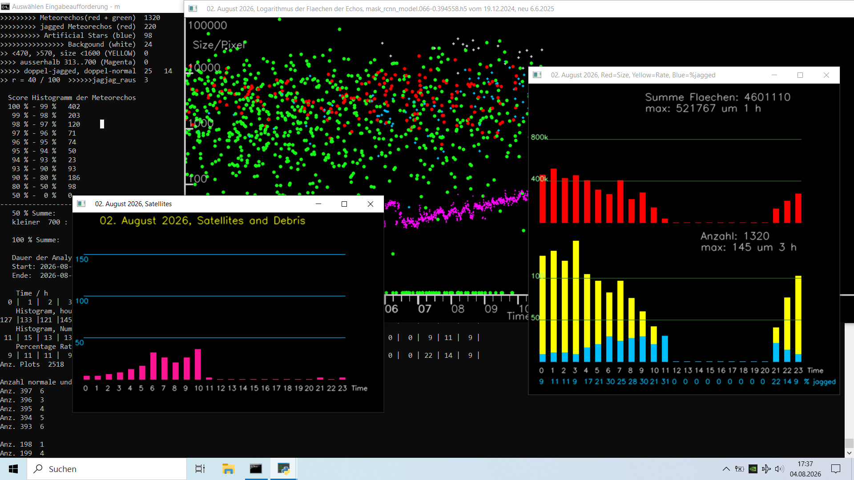
Task: Open the Windows Start menu
Action: [13, 469]
